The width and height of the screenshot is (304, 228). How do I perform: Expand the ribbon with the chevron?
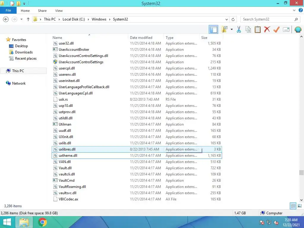tap(294, 10)
